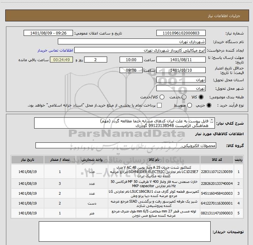Click the validity time field 09:00
Screen dimensions: 253x245
click(131, 70)
